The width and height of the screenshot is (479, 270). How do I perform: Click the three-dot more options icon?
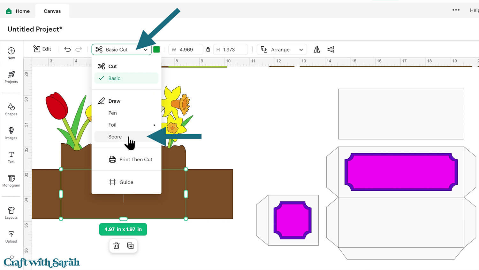(456, 10)
